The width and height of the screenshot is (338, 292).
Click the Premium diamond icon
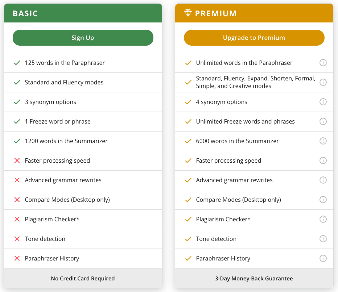click(x=188, y=13)
